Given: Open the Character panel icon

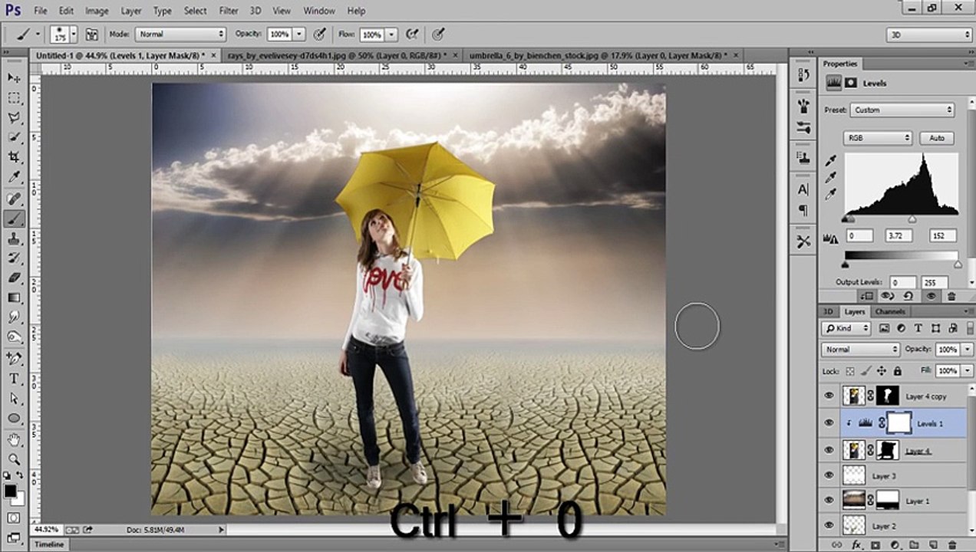Looking at the screenshot, I should (803, 189).
